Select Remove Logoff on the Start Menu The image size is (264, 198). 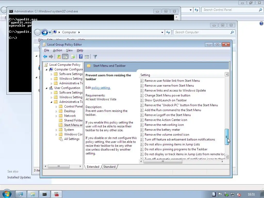point(168,115)
